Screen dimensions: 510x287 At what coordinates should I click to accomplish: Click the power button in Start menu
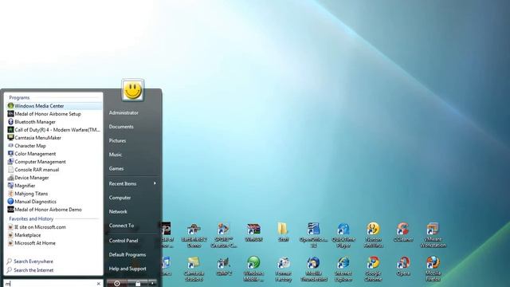117,284
